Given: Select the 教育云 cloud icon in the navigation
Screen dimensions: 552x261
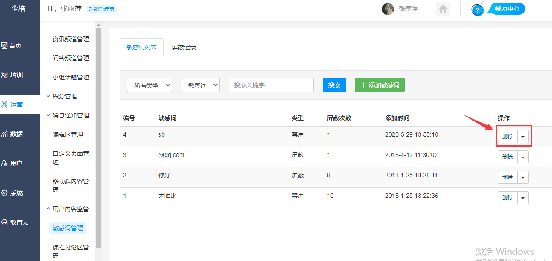Looking at the screenshot, I should (x=4, y=222).
